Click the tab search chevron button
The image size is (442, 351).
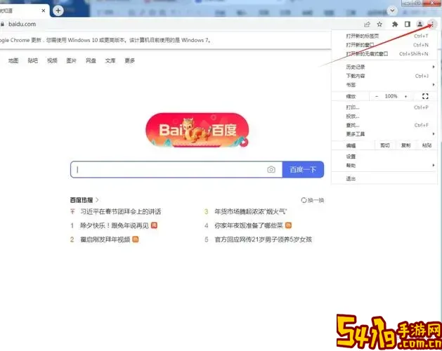click(x=392, y=11)
